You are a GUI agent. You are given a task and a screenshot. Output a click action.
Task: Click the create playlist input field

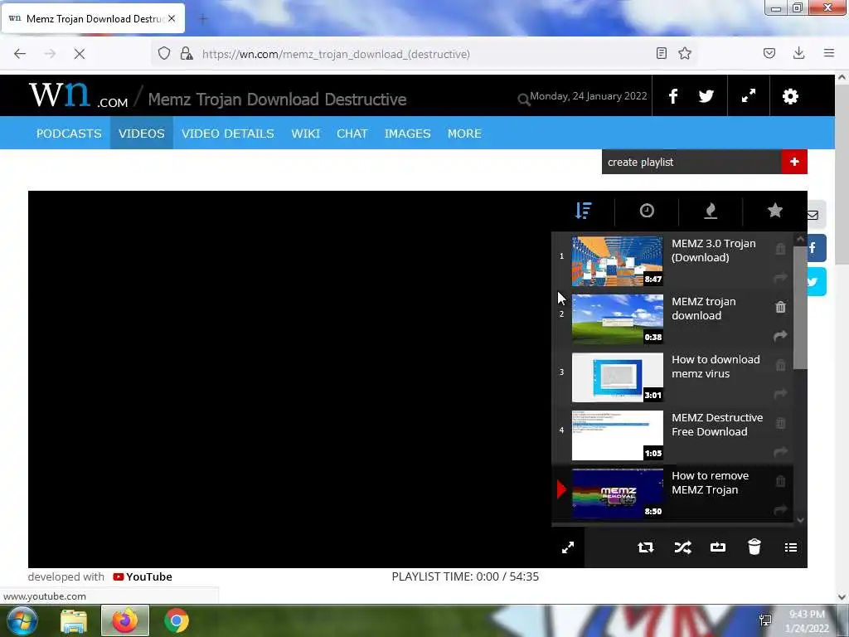(x=691, y=162)
